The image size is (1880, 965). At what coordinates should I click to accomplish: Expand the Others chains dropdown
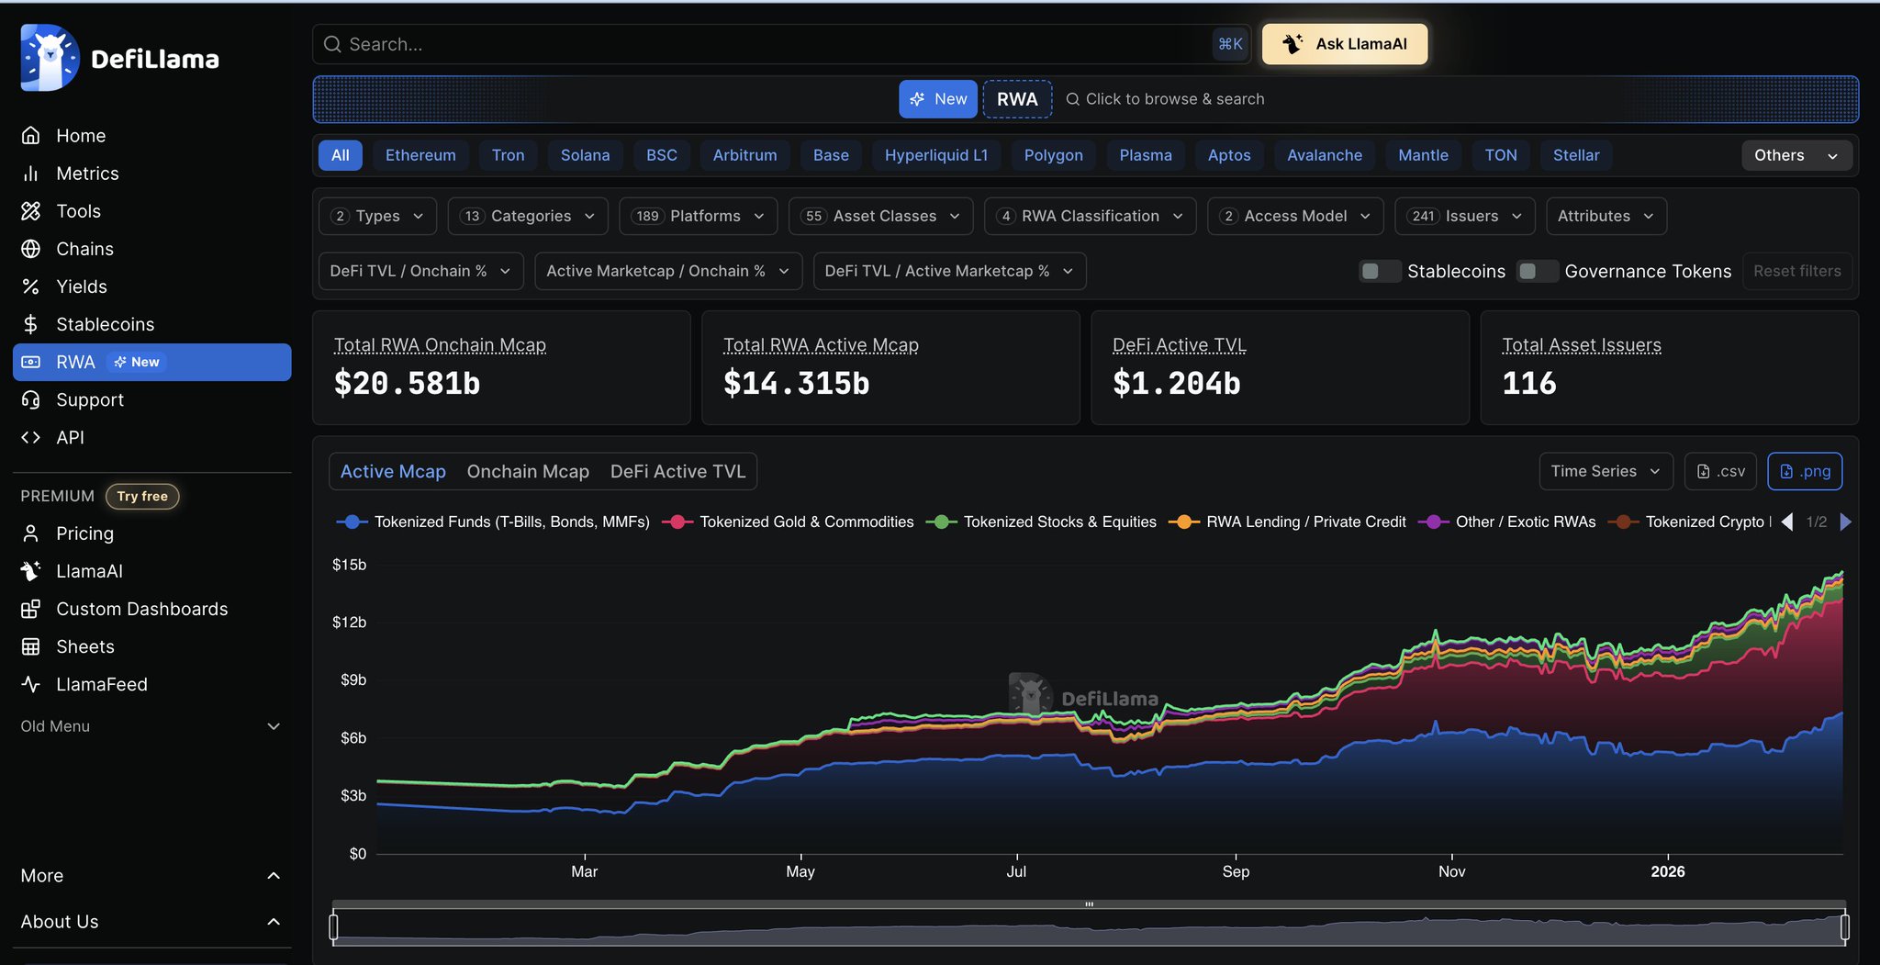pyautogui.click(x=1796, y=155)
